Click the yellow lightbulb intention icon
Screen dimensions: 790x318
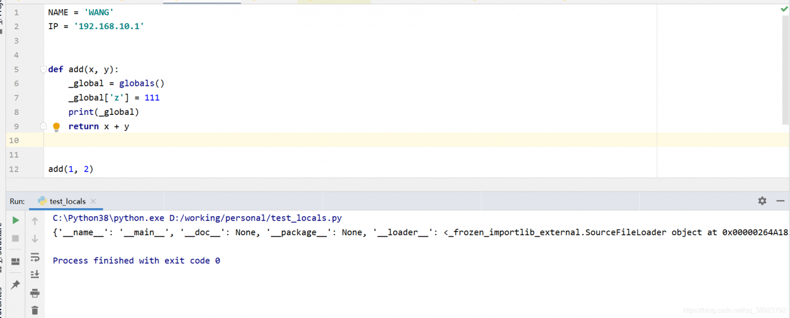pyautogui.click(x=56, y=127)
